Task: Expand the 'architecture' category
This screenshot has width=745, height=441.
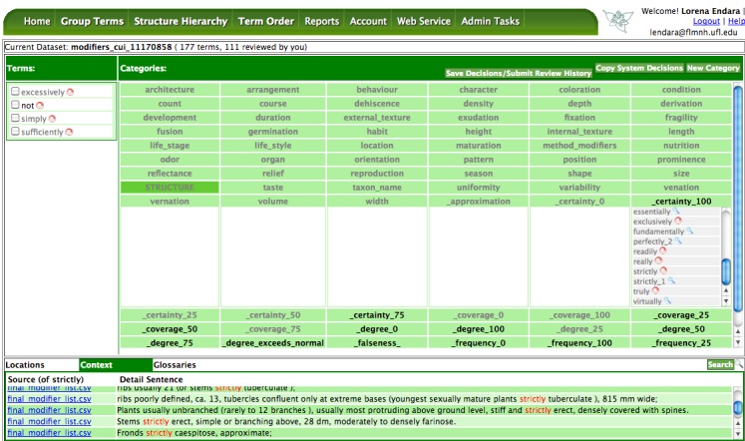Action: coord(169,90)
